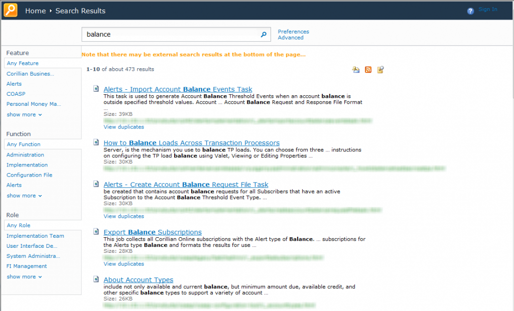Open How to Balance Loads Across Transaction Processors
This screenshot has width=514, height=311.
point(191,143)
